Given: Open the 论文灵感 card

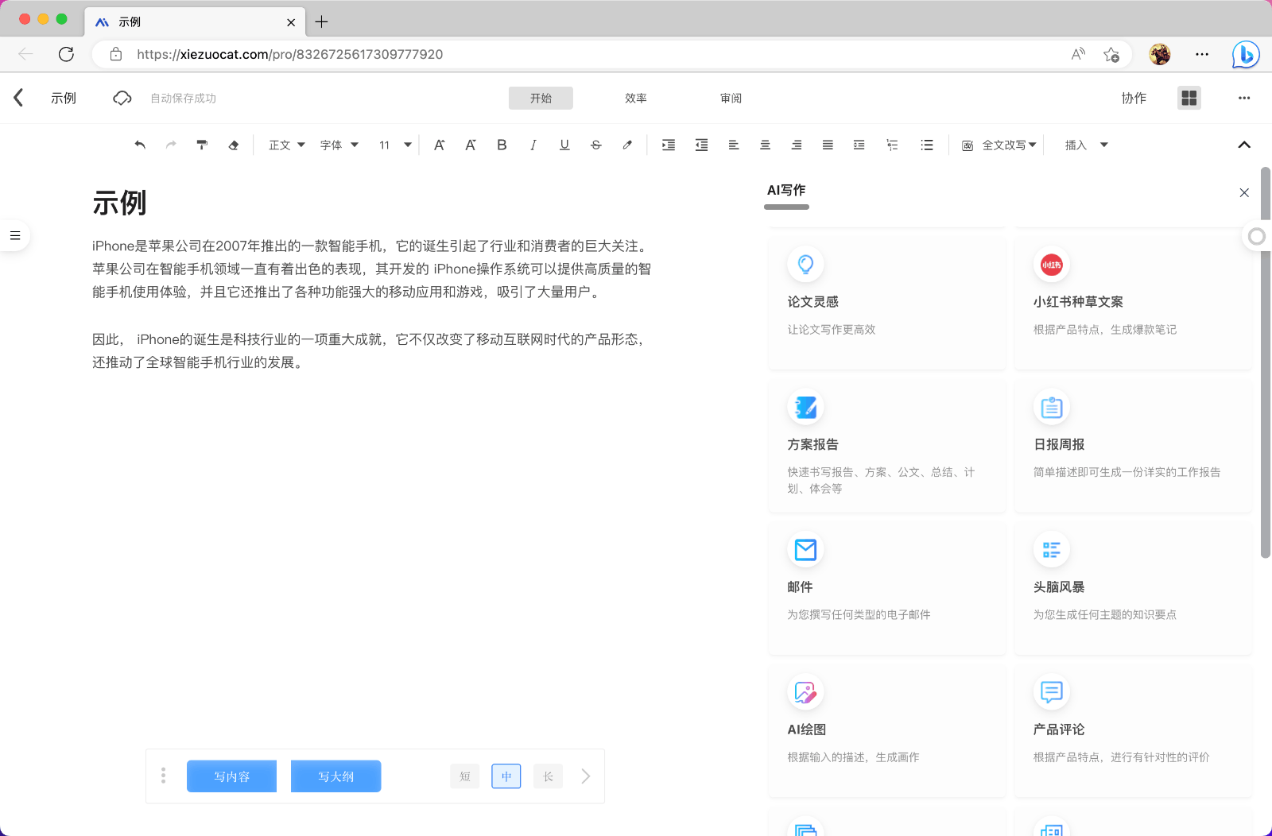Looking at the screenshot, I should click(x=887, y=301).
